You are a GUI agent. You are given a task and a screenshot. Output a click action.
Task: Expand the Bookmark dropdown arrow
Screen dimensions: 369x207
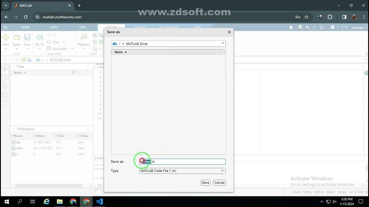[x=72, y=49]
